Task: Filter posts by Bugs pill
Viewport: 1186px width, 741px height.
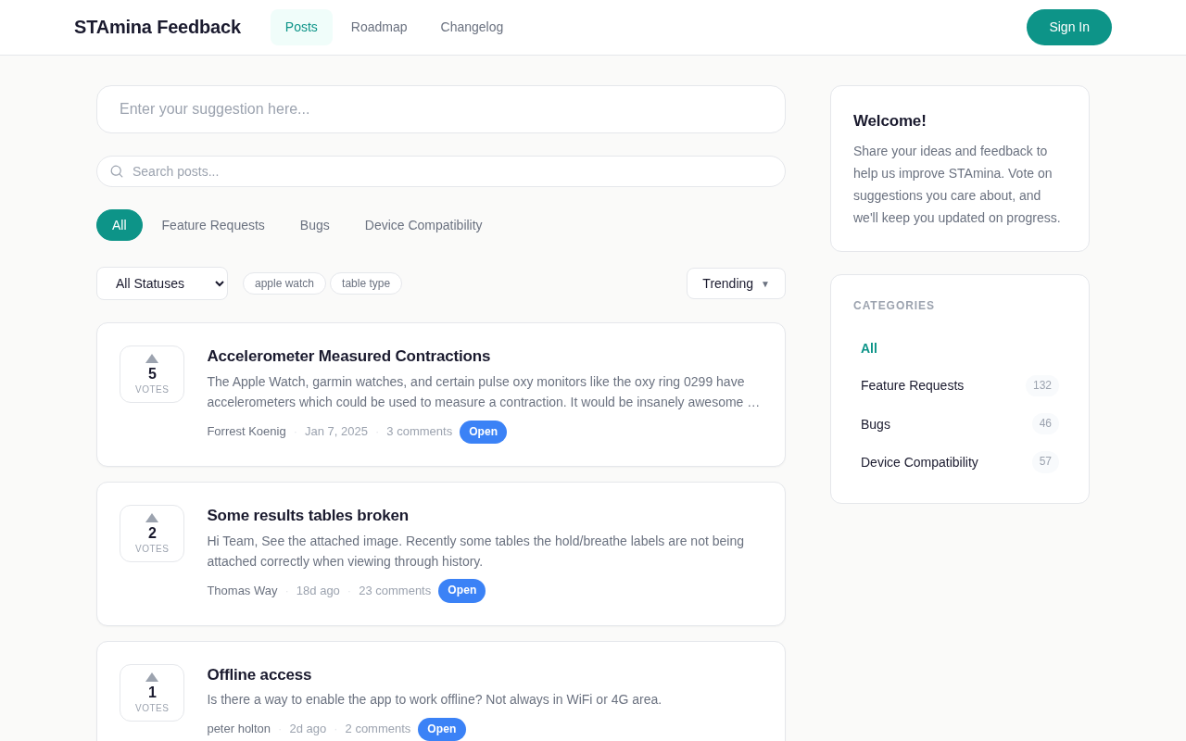Action: tap(315, 225)
